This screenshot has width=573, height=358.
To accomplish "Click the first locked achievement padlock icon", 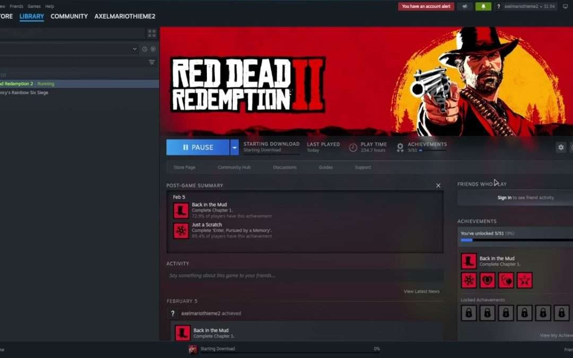I will pos(468,313).
